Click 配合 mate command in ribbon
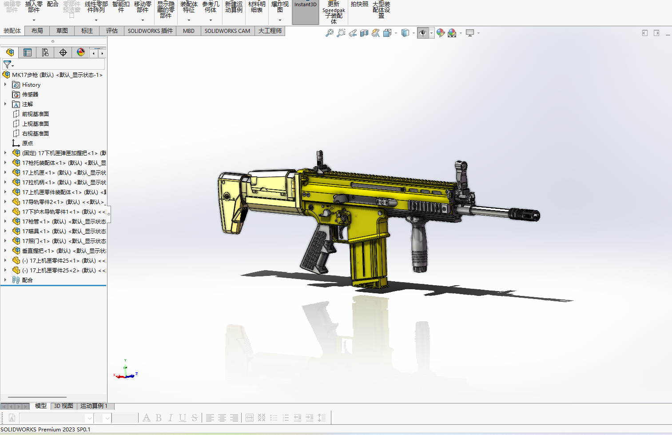Image resolution: width=672 pixels, height=435 pixels. tap(53, 4)
